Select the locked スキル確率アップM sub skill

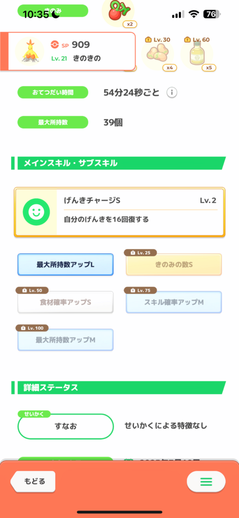pyautogui.click(x=174, y=302)
